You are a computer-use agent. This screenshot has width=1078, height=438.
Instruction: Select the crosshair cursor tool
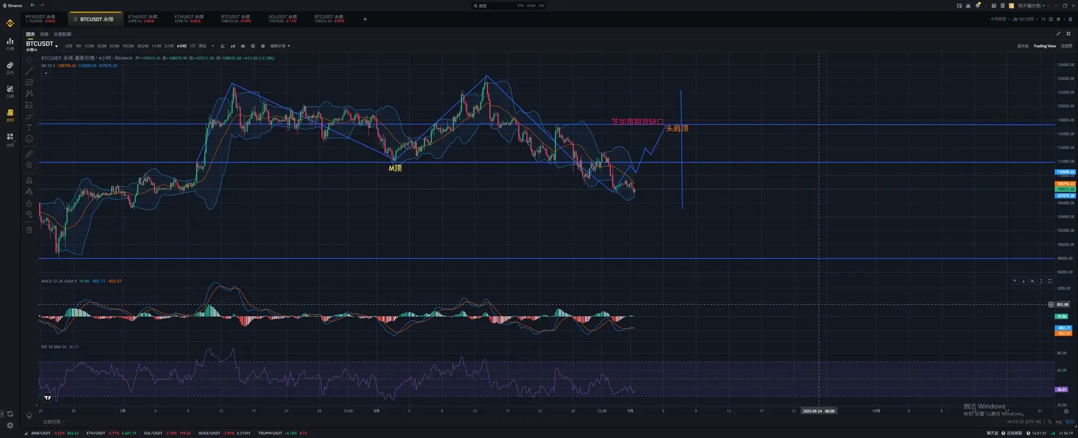tap(29, 59)
